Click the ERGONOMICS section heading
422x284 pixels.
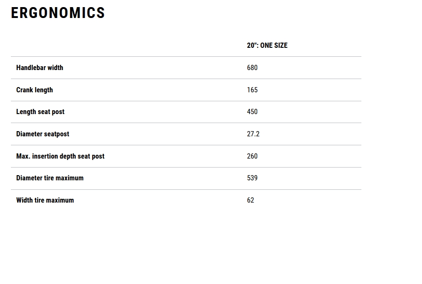(58, 13)
